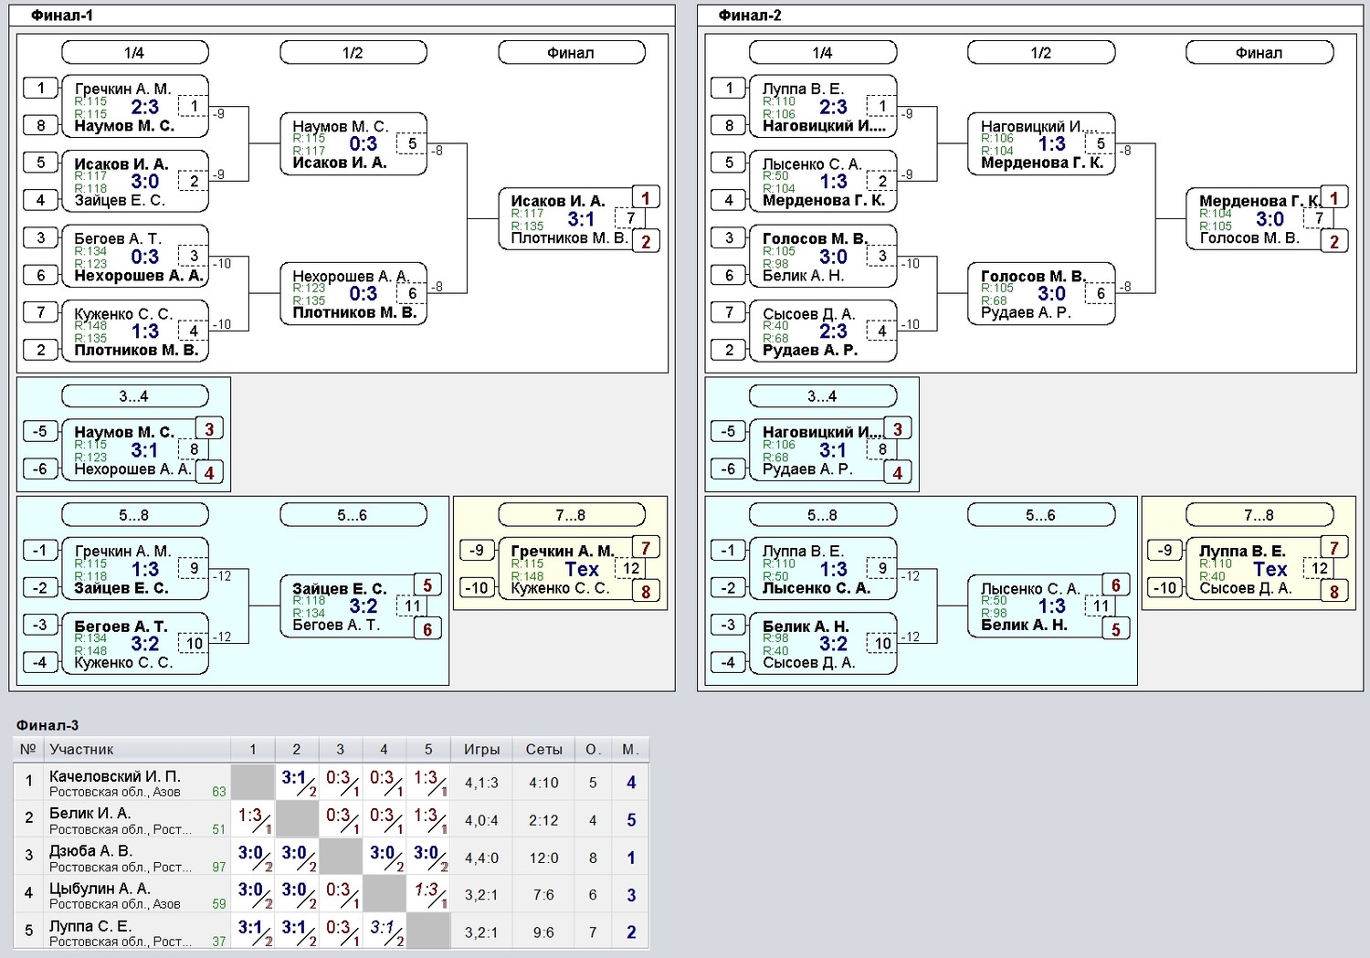This screenshot has height=958, width=1370.
Task: Open match Голосов М. В. vs Белик quarterfinal
Action: tap(822, 256)
